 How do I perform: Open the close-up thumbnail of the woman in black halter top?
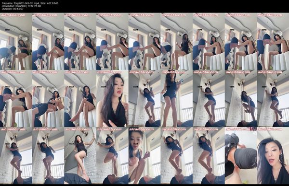112,98
